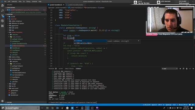The width and height of the screenshot is (195, 110).
Task: Split the terminal pane
Action: pyautogui.click(x=183, y=69)
